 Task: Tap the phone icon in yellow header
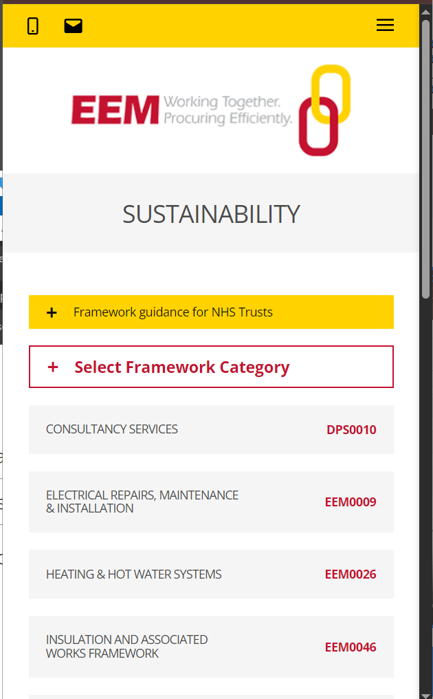[32, 26]
